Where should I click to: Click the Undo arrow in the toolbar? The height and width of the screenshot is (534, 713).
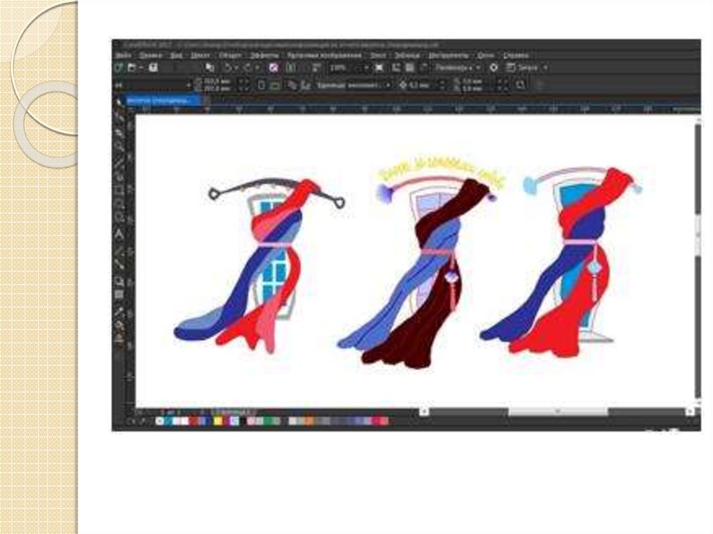coord(227,68)
